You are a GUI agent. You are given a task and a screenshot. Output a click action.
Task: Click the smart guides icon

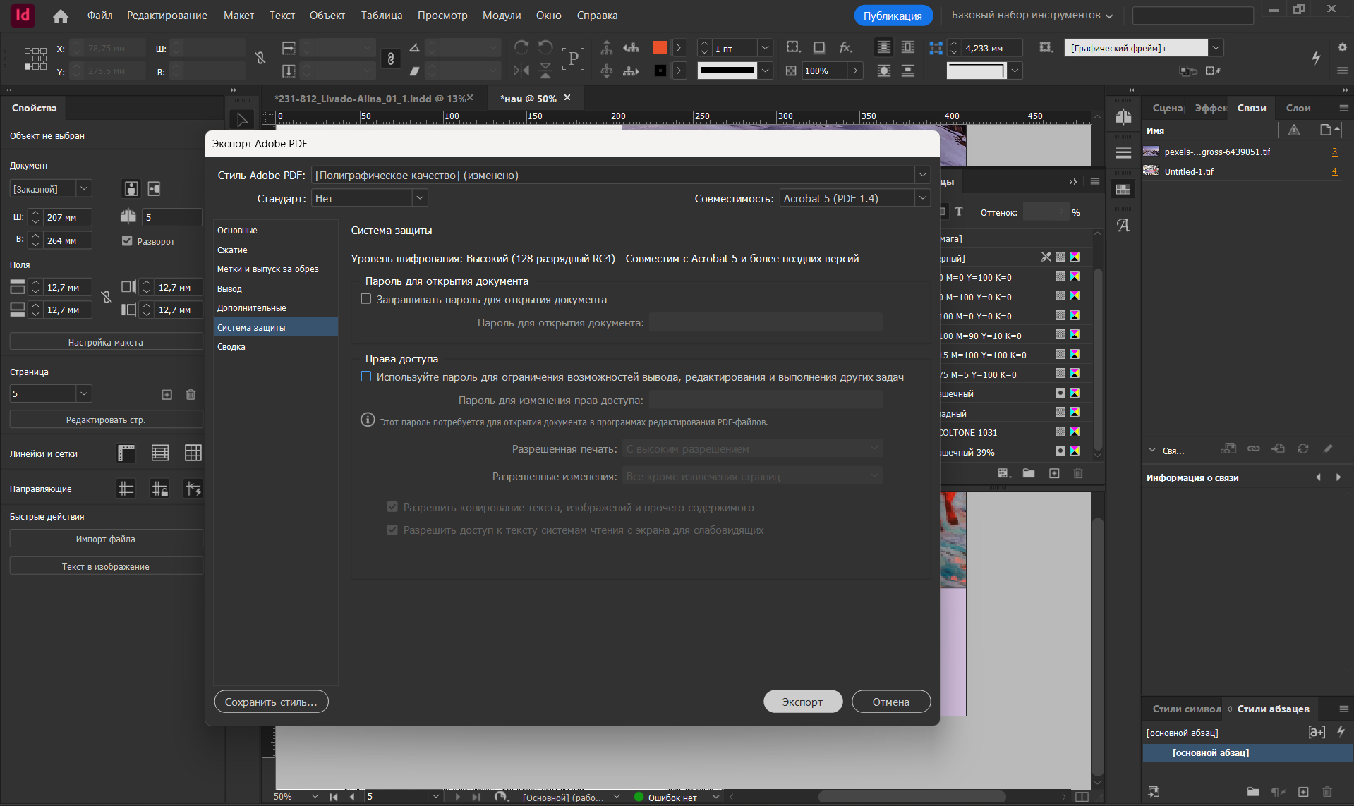click(x=193, y=488)
